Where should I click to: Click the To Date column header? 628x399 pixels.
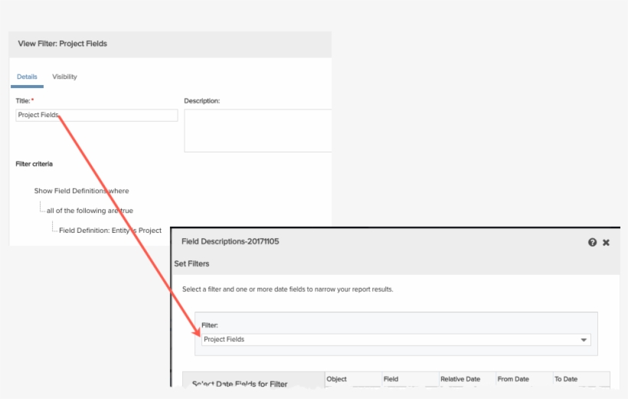point(566,379)
